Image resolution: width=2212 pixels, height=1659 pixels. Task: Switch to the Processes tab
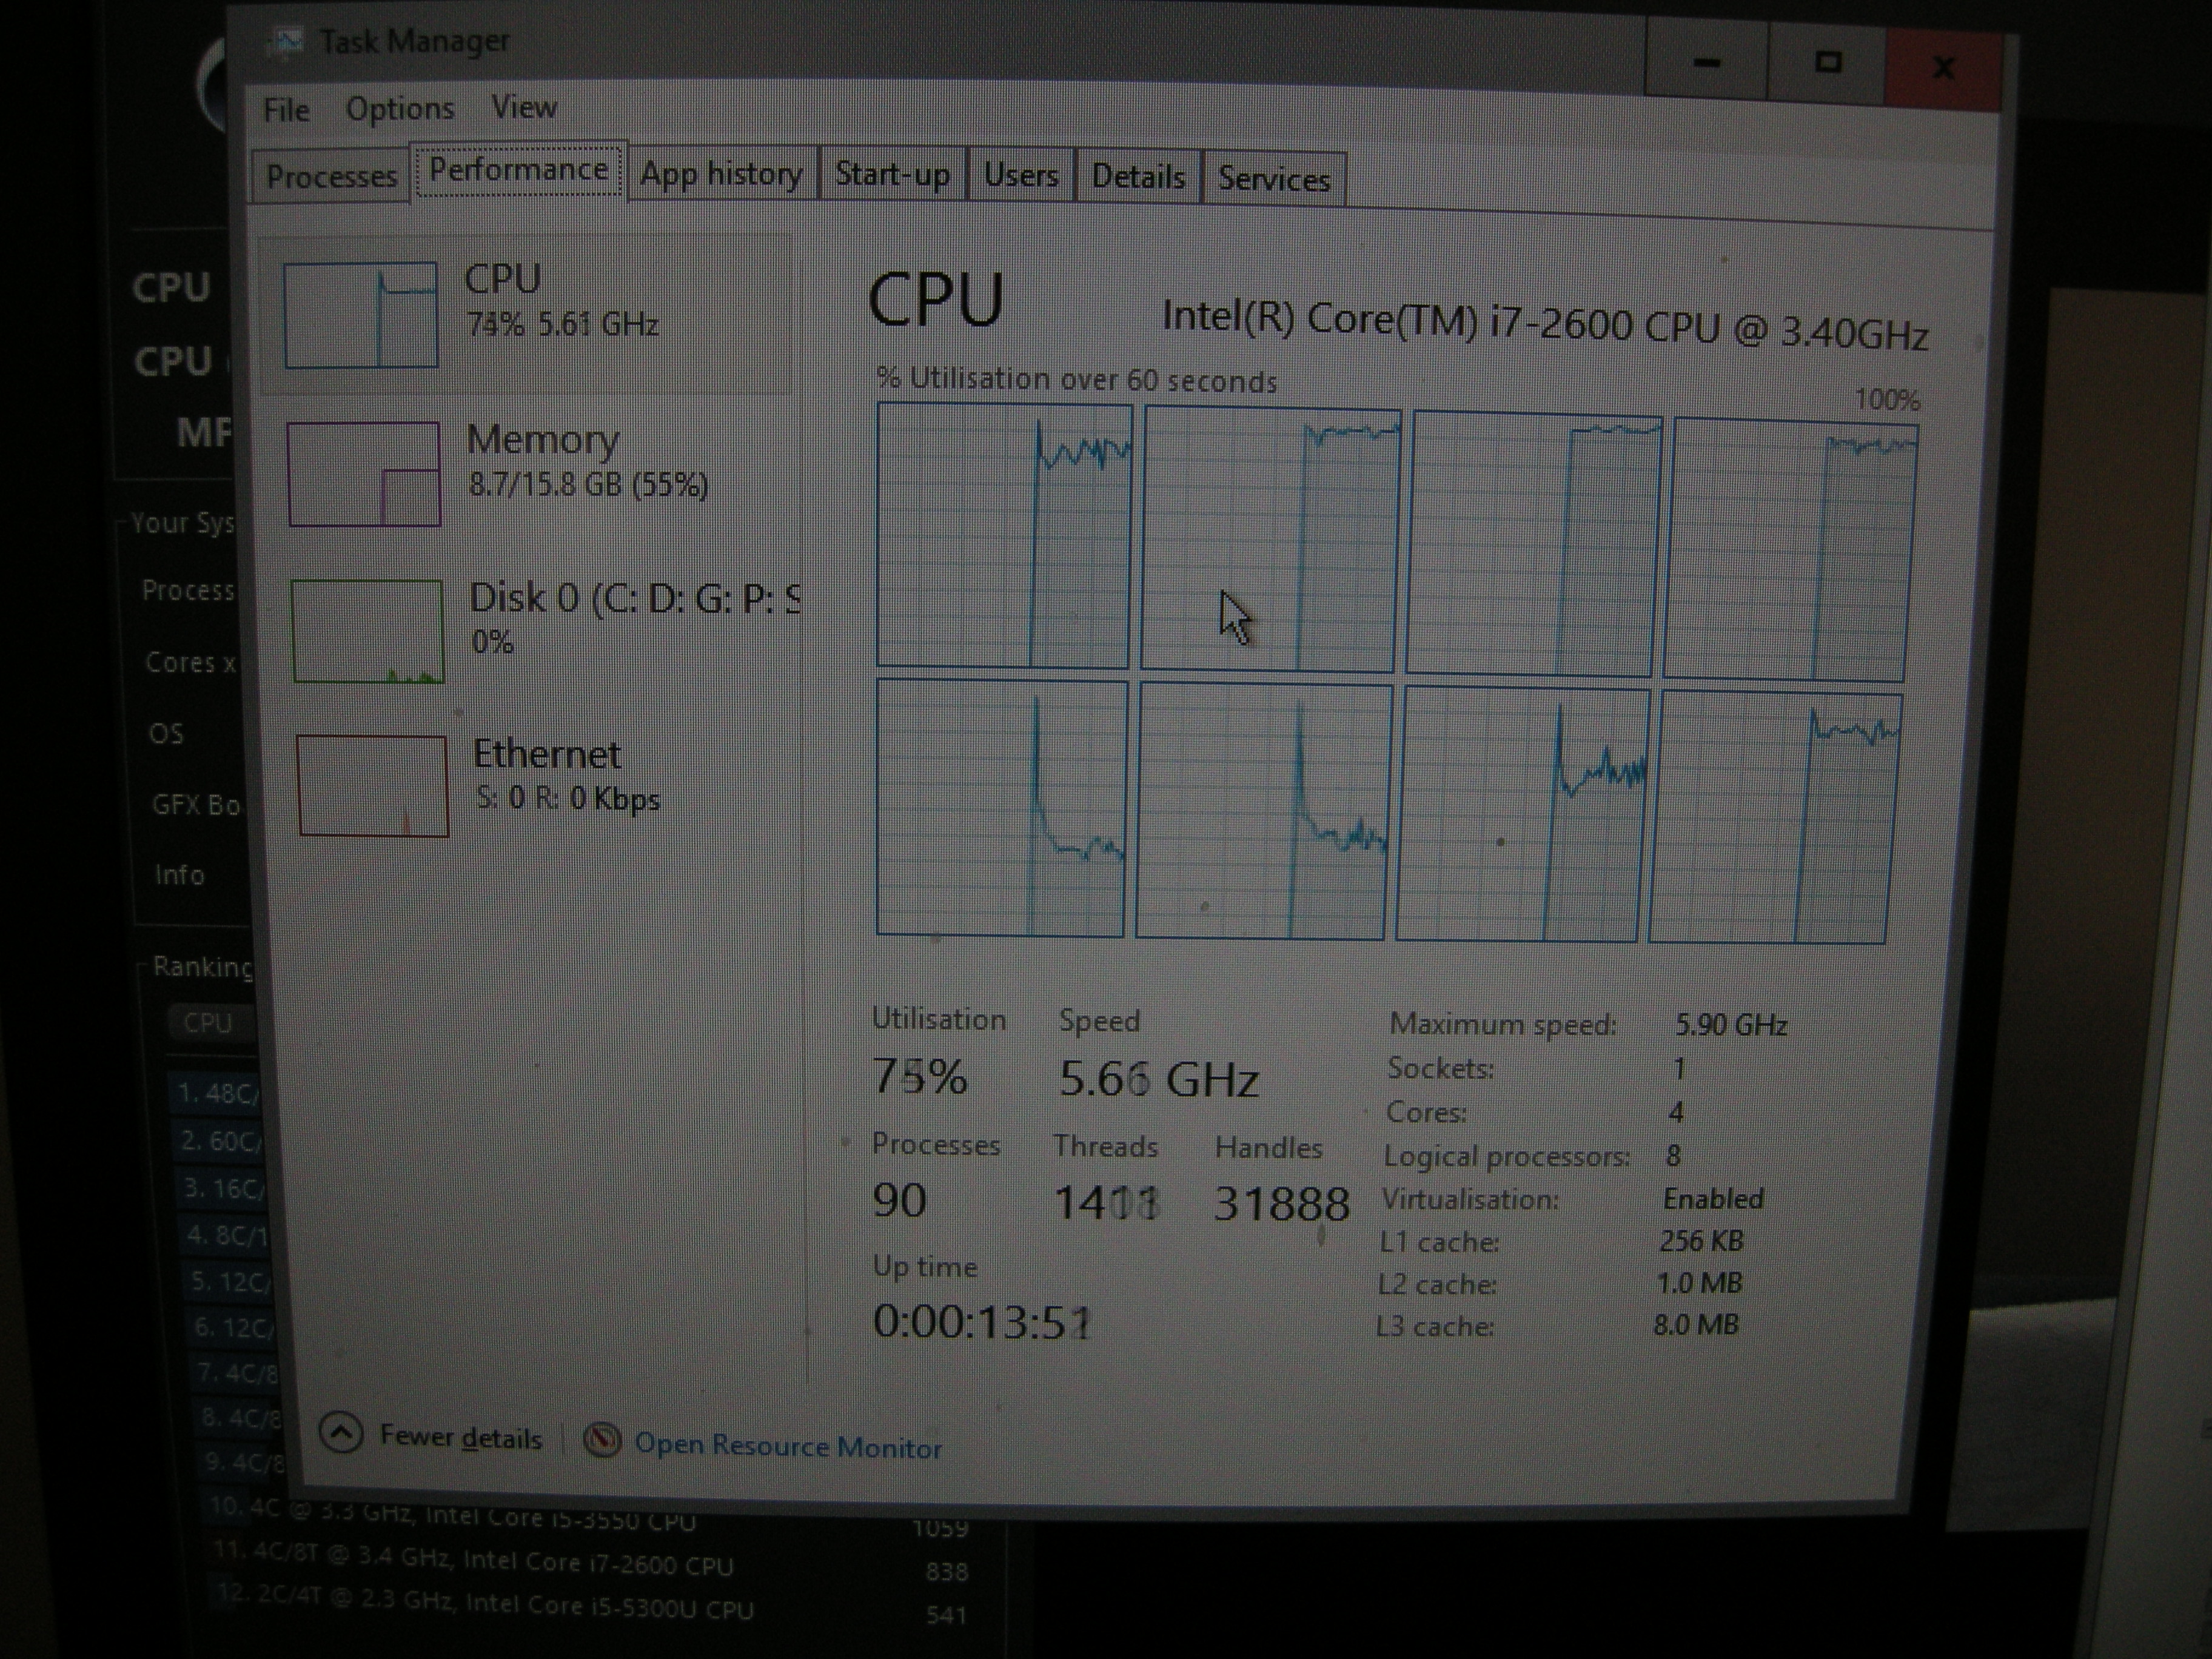331,177
